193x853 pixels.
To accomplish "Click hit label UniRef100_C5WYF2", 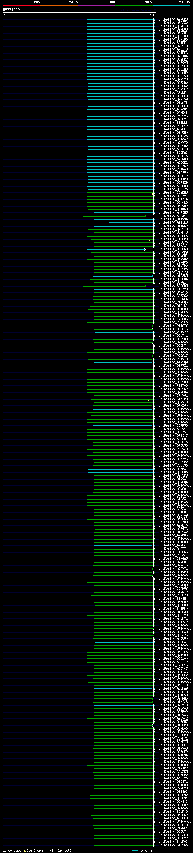I will 173,89.
